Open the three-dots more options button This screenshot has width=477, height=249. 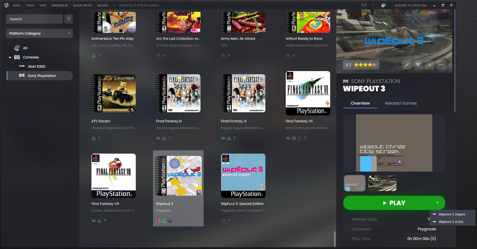(441, 65)
